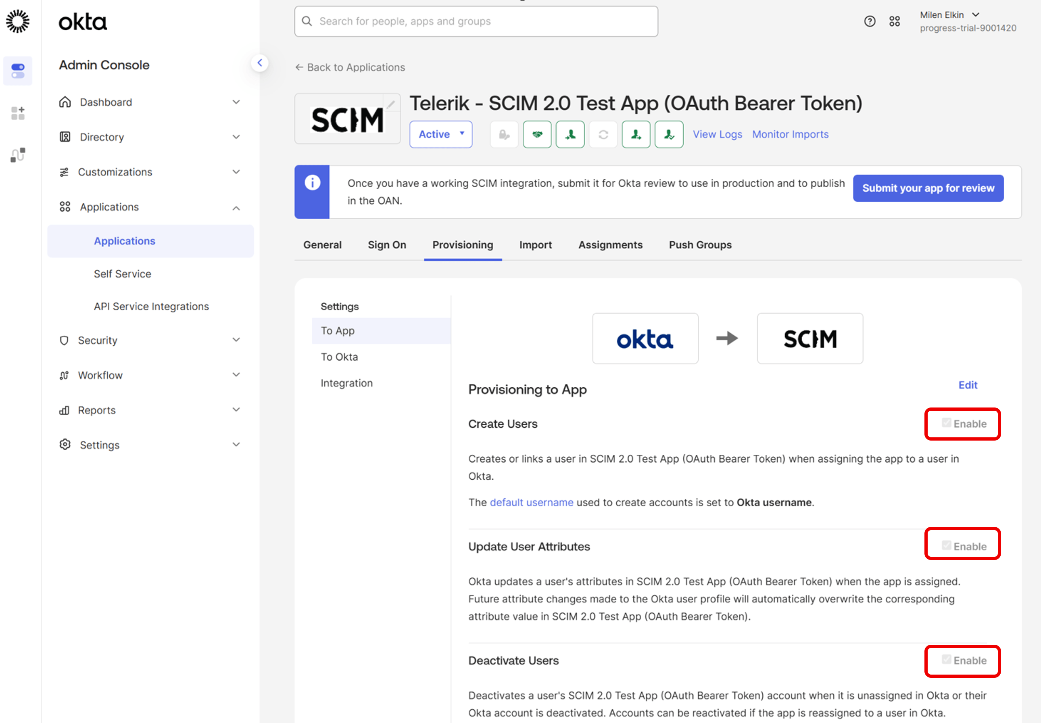The image size is (1041, 723).
Task: Toggle the Create Users Enable checkbox
Action: pyautogui.click(x=946, y=423)
